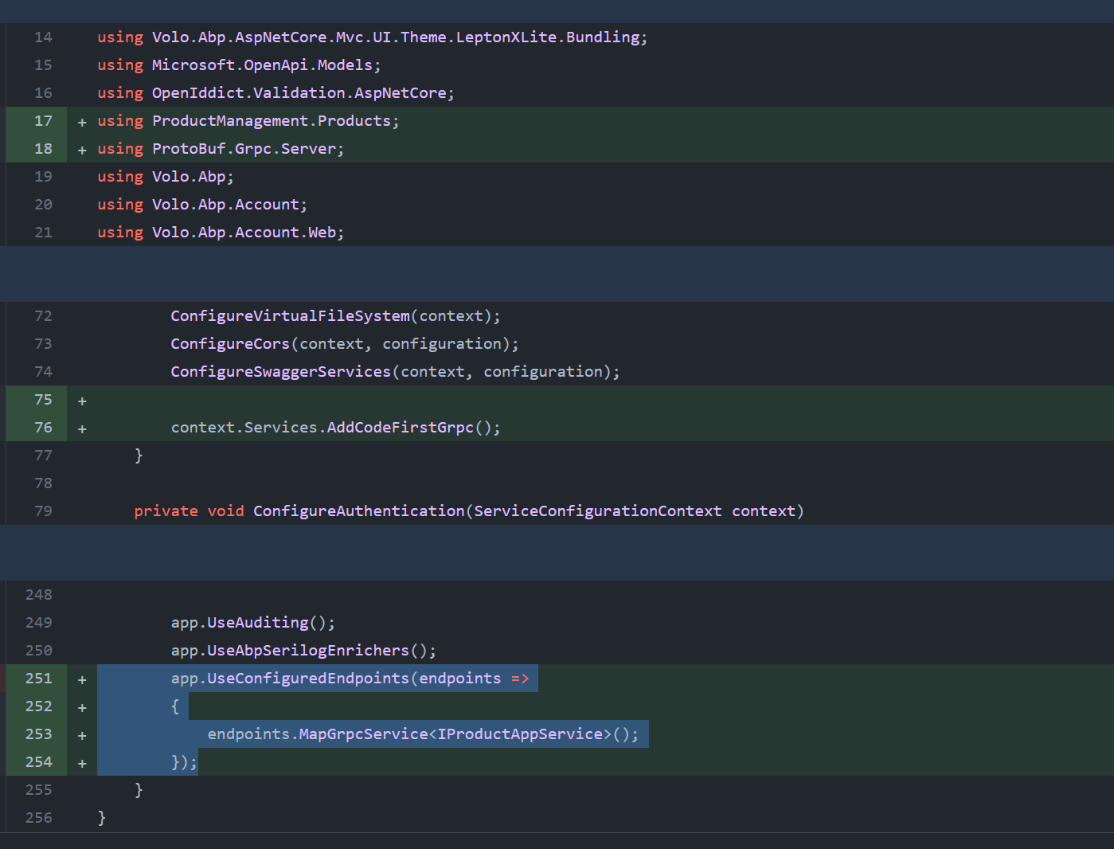Click the ConfigureAuthentication method name
This screenshot has height=849, width=1114.
(x=358, y=511)
